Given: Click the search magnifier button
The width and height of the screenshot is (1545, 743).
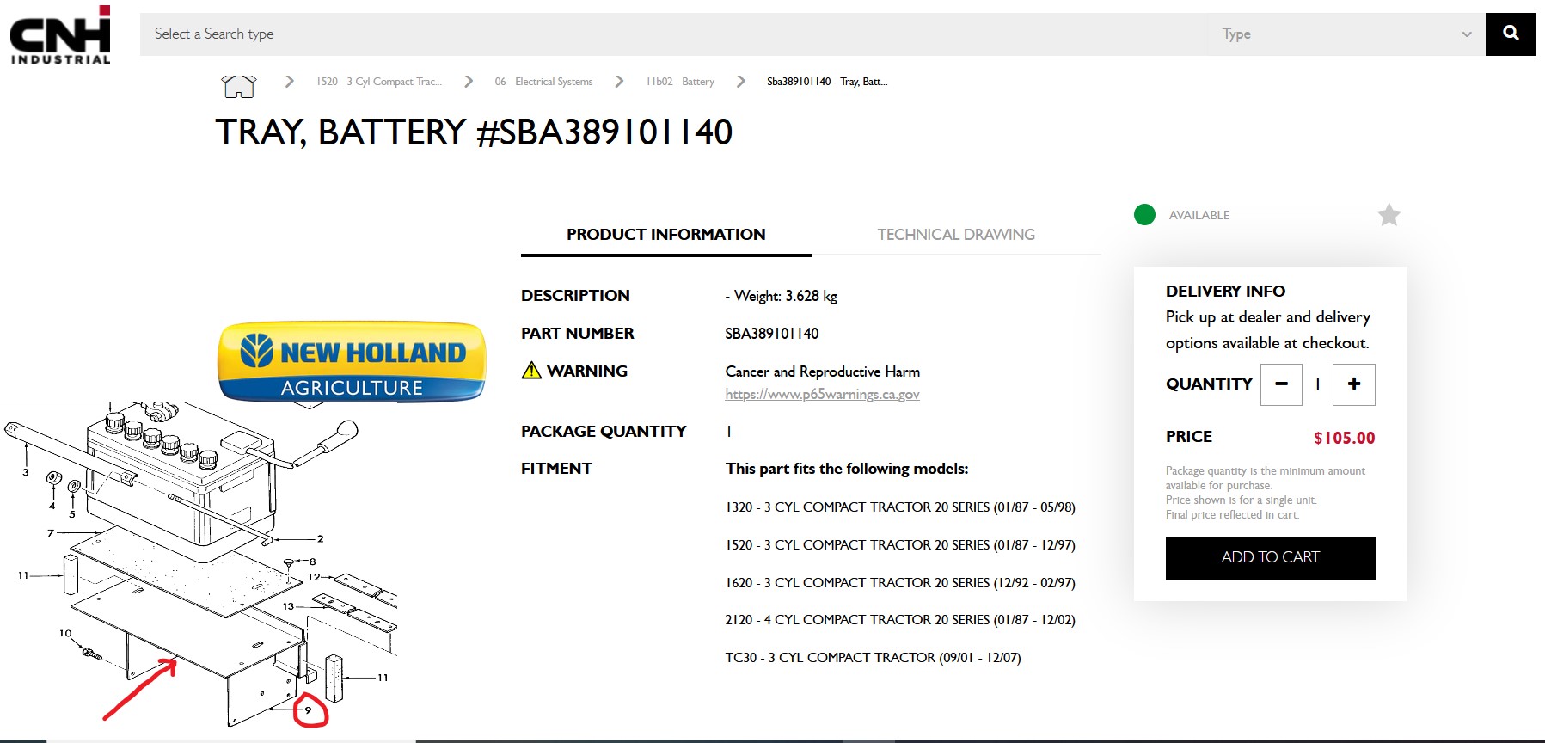Looking at the screenshot, I should pyautogui.click(x=1511, y=34).
